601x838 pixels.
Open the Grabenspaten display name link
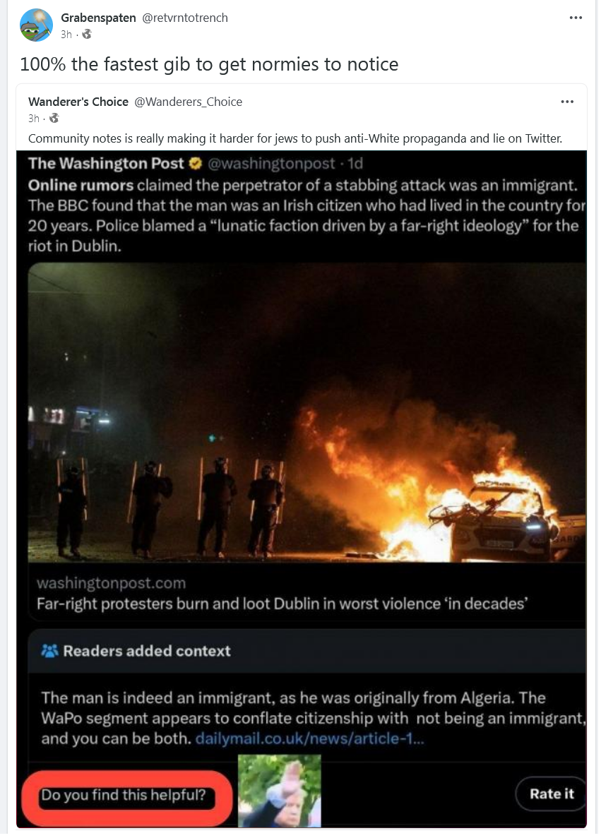pos(98,18)
